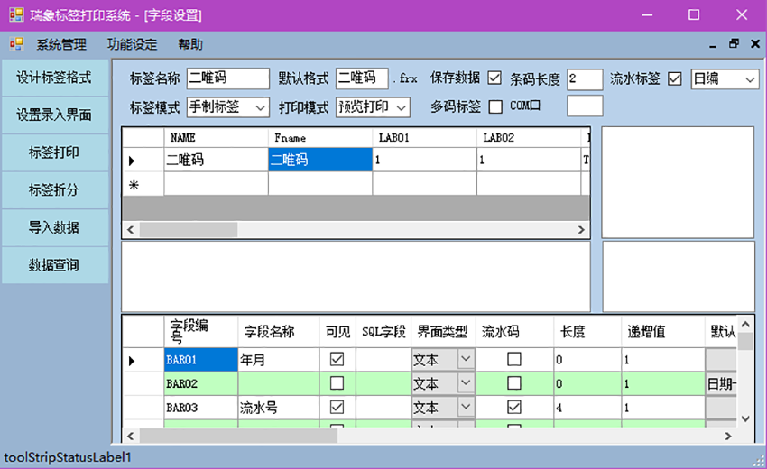
Task: Uncheck 可见 checkbox for BAR01 row
Action: (337, 360)
